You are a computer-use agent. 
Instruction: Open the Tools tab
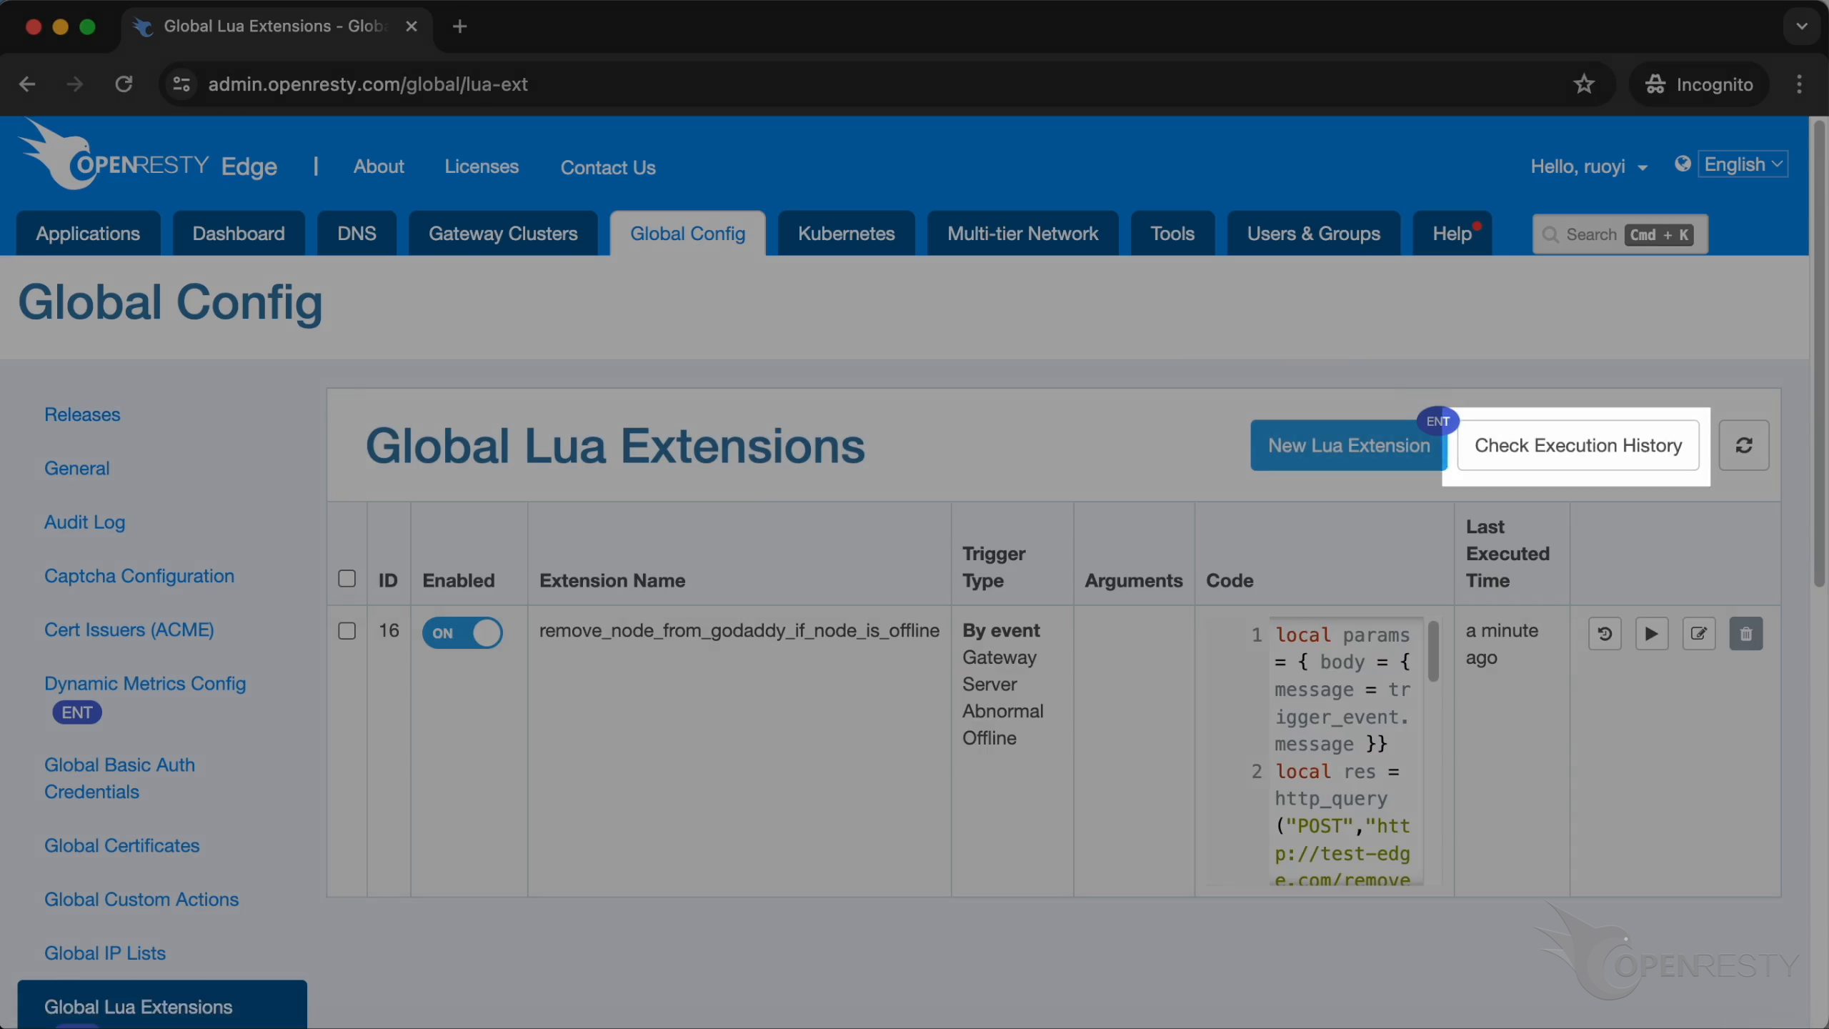click(x=1172, y=233)
